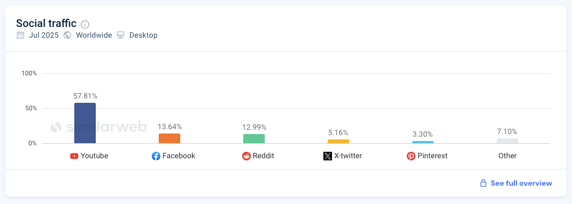The image size is (572, 204).
Task: Click the info icon beside Social traffic
Action: 85,24
